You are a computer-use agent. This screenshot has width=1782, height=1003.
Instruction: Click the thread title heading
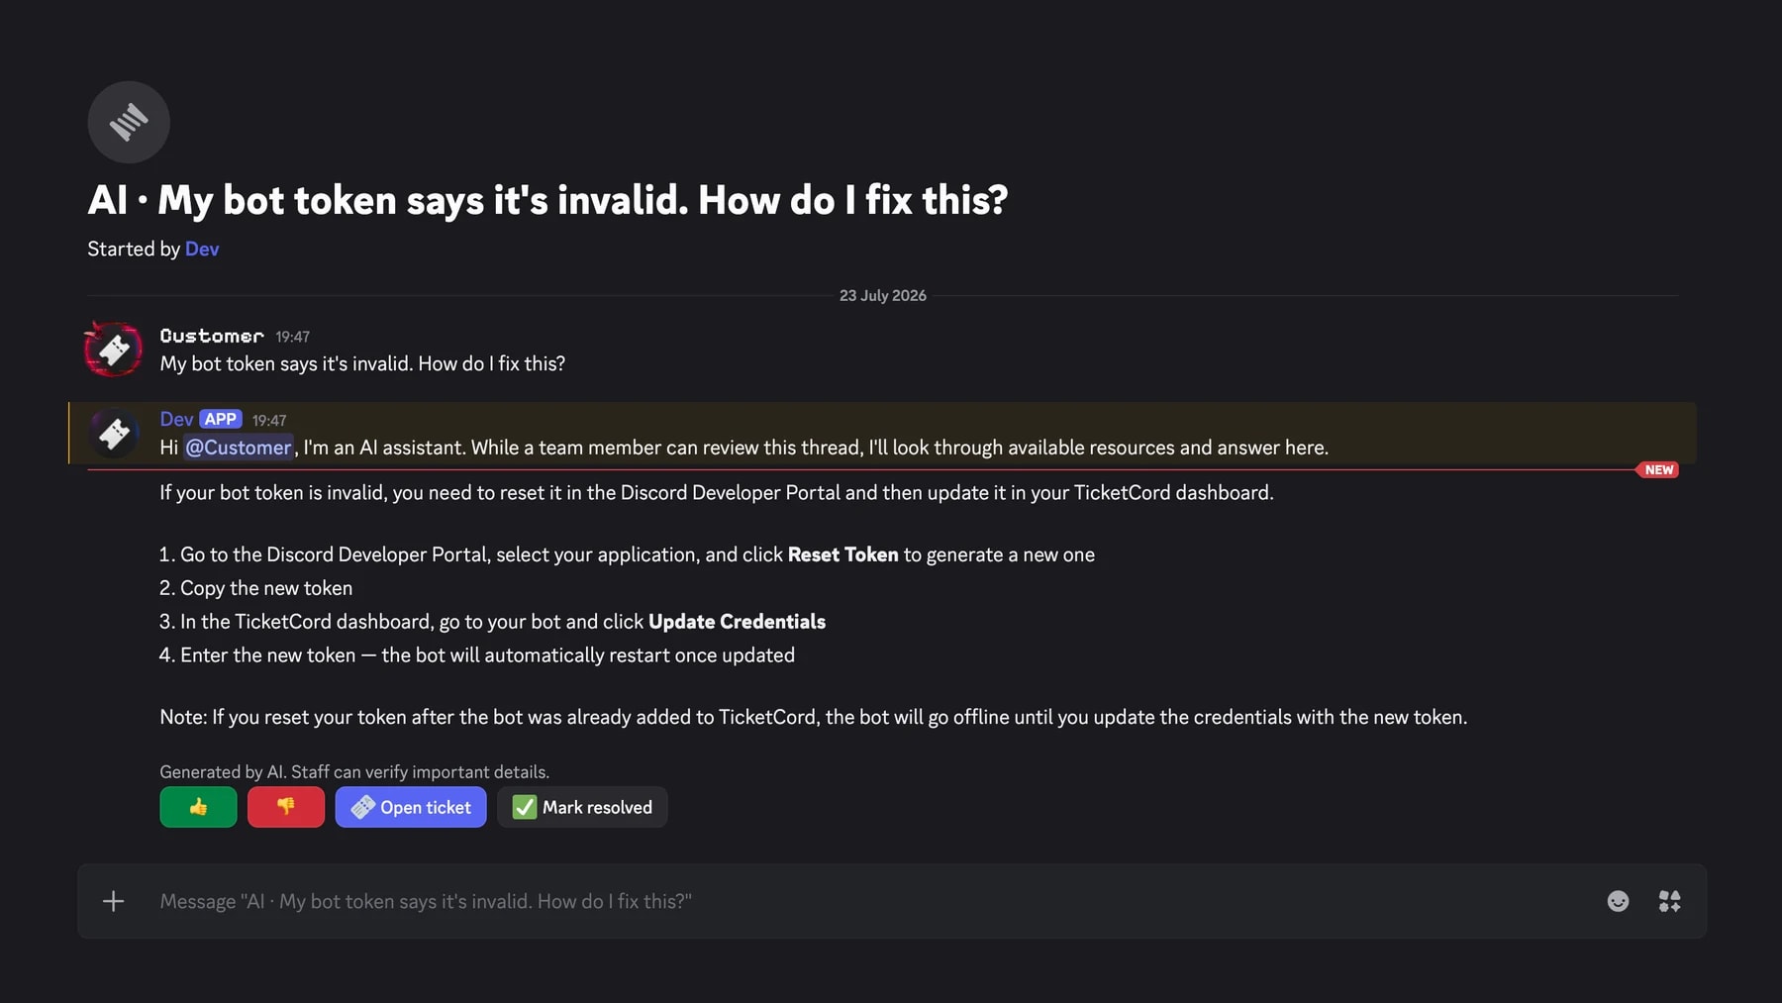click(547, 200)
